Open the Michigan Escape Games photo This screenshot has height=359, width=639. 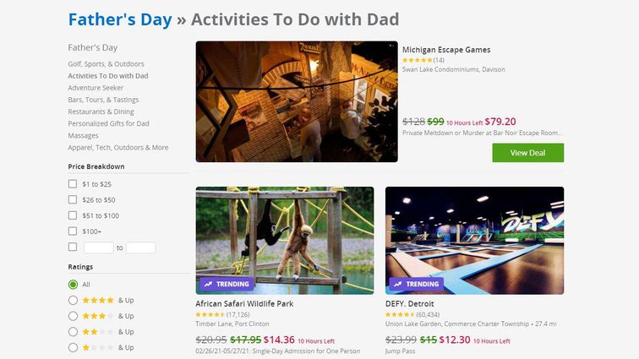pos(296,101)
